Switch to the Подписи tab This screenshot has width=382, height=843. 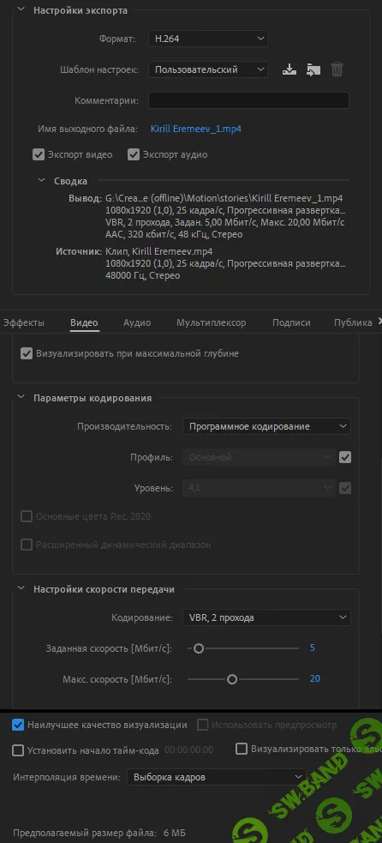291,322
